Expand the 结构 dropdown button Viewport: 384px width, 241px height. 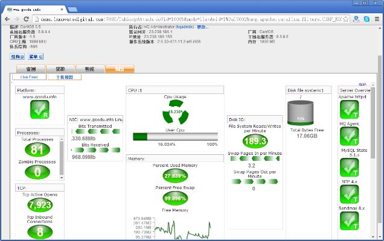(17, 57)
